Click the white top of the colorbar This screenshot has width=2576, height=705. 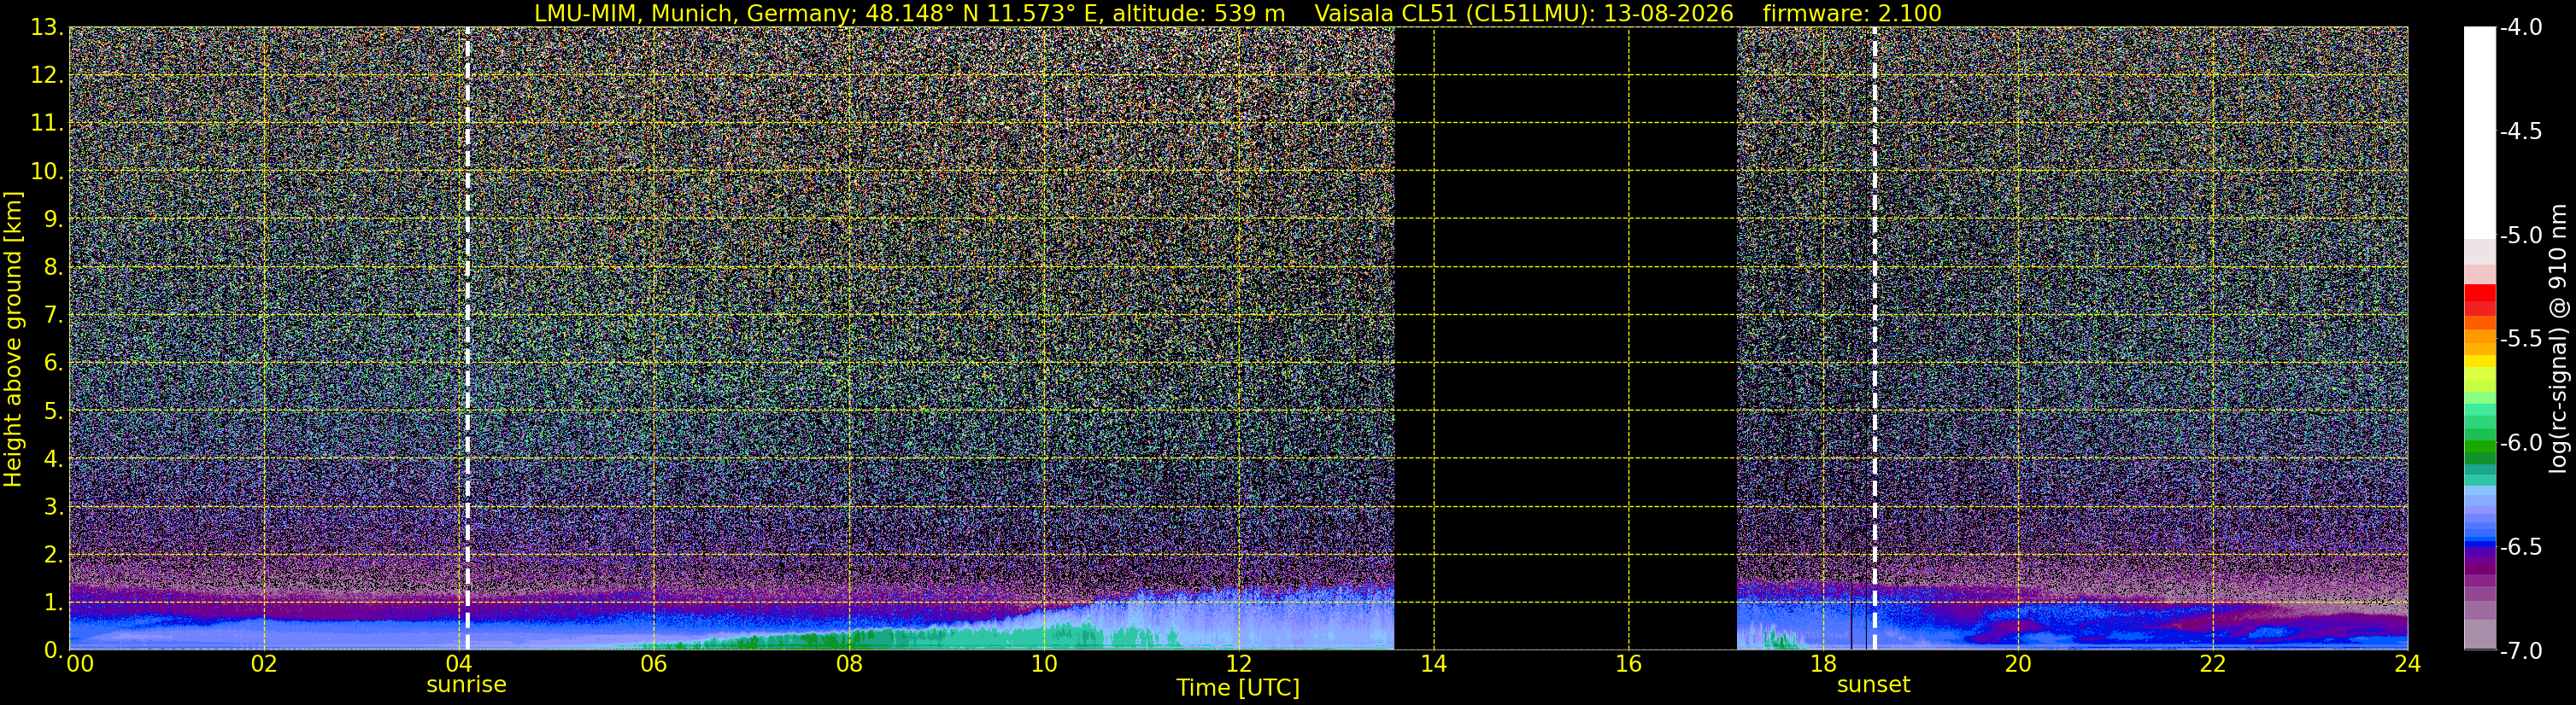click(x=2479, y=130)
